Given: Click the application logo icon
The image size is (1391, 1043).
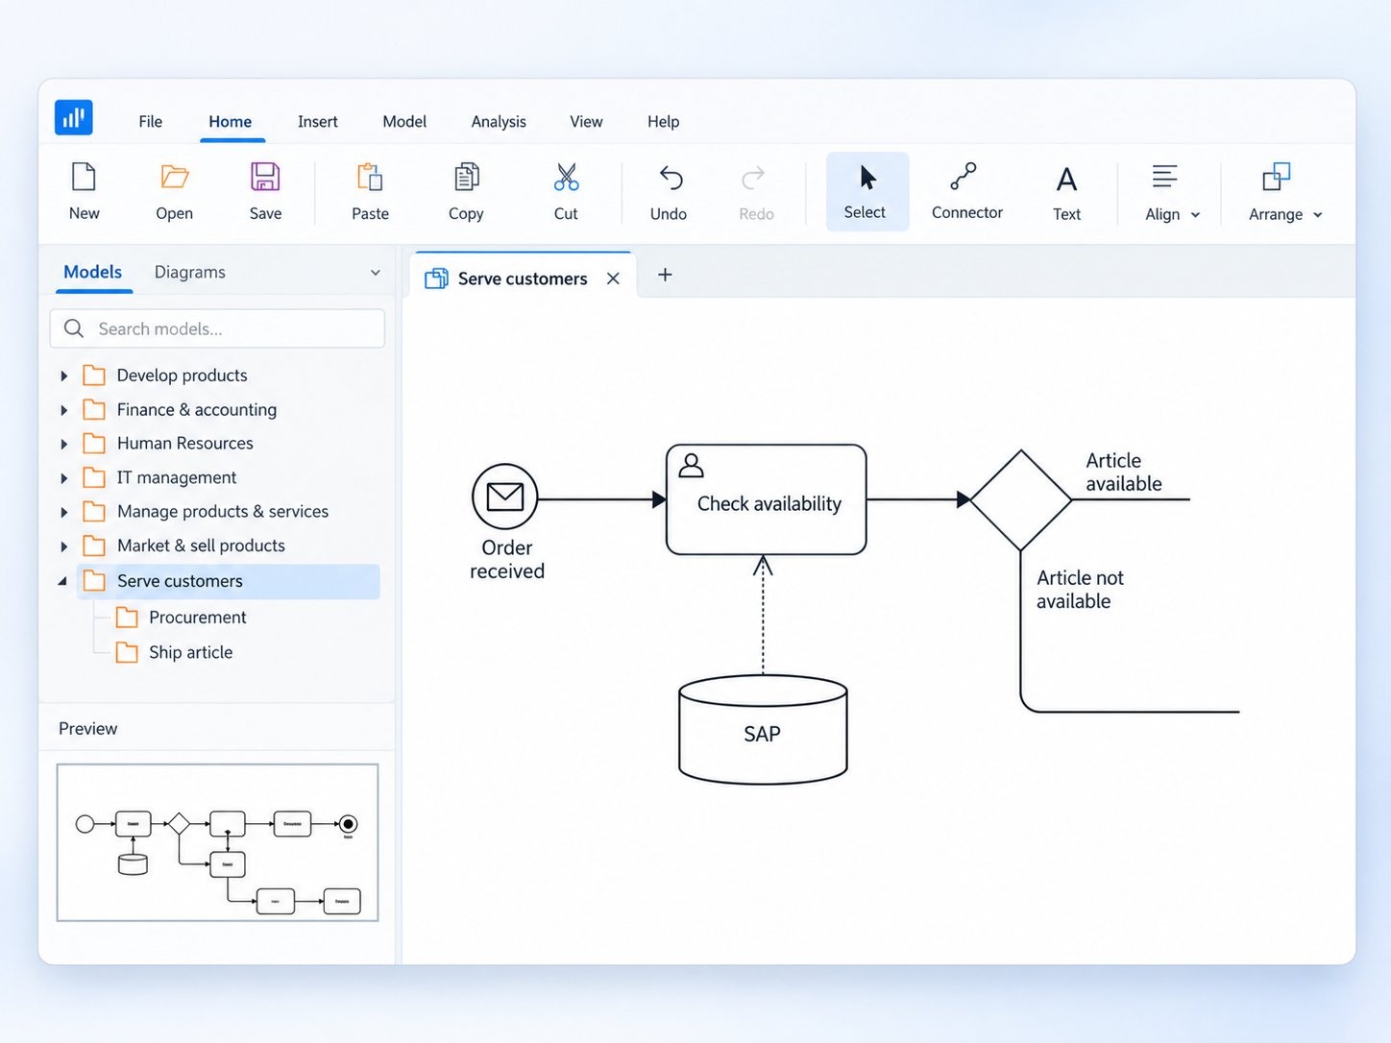Looking at the screenshot, I should (74, 117).
